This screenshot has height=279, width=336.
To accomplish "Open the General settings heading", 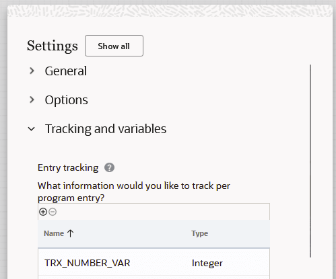I will [66, 71].
